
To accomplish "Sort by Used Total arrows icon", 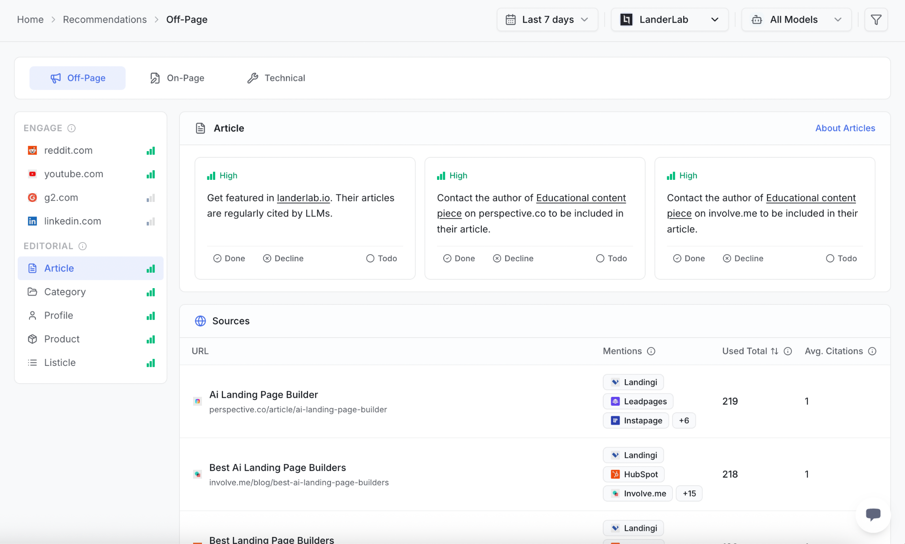I will pos(775,351).
